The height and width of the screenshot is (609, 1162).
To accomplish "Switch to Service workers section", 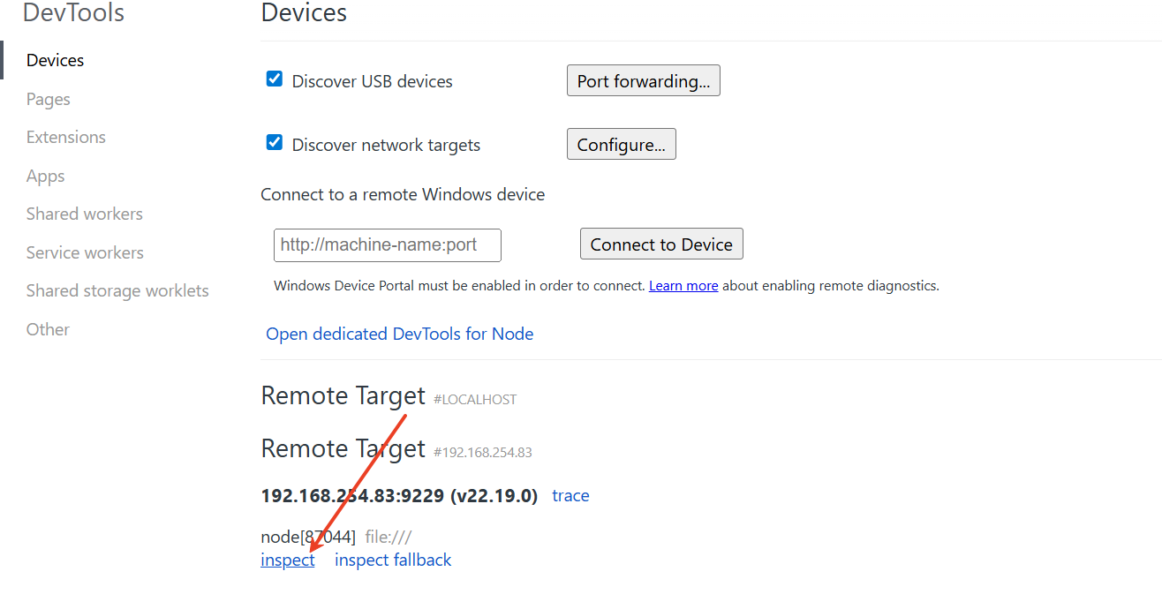I will tap(85, 253).
